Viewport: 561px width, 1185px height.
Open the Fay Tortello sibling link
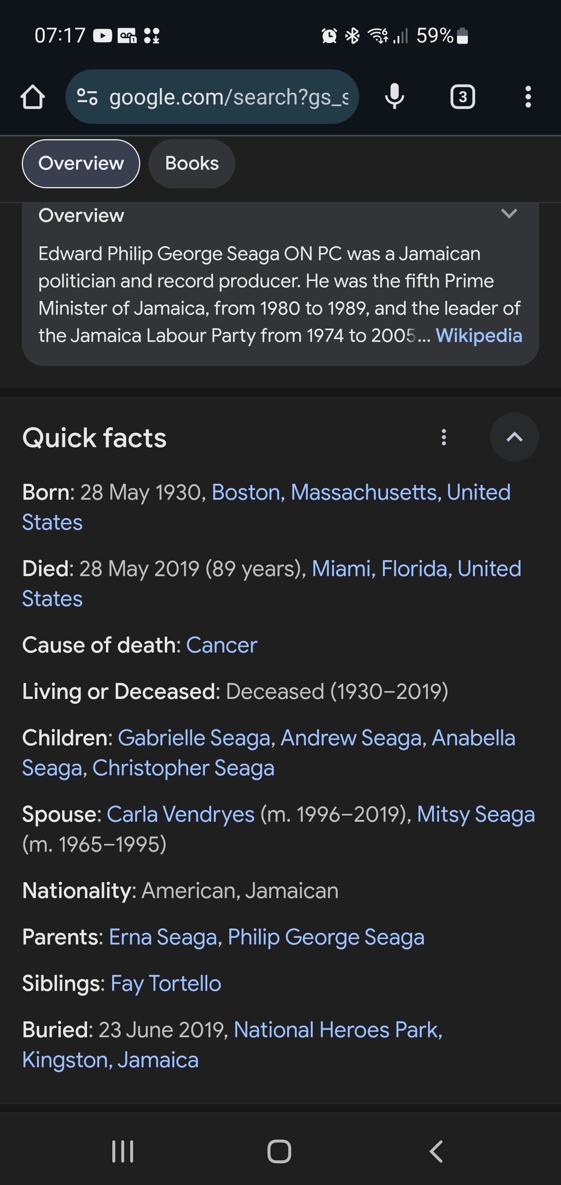[166, 983]
